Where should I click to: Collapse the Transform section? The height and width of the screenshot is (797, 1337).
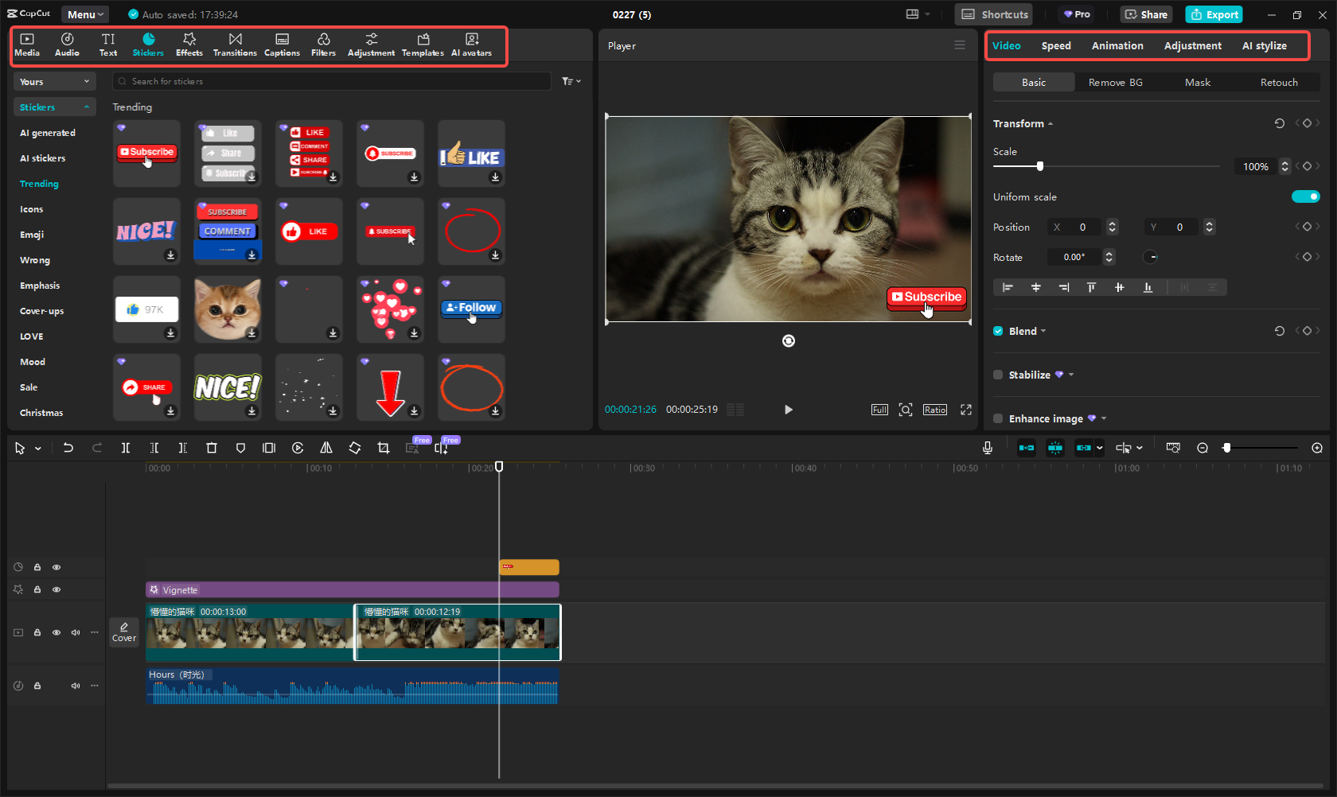point(1050,123)
